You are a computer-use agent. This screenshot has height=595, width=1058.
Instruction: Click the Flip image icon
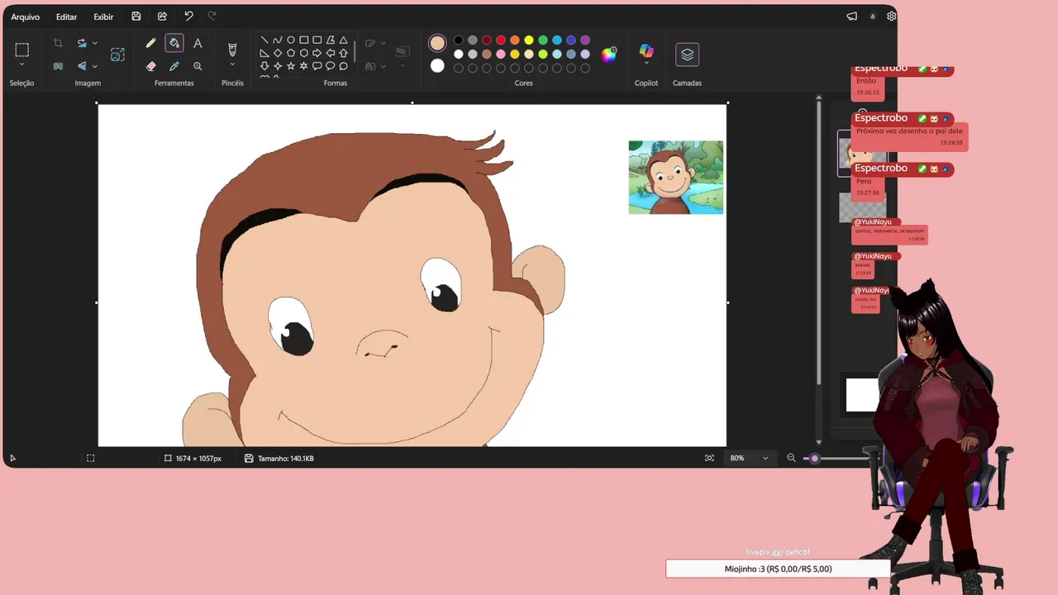pos(82,66)
